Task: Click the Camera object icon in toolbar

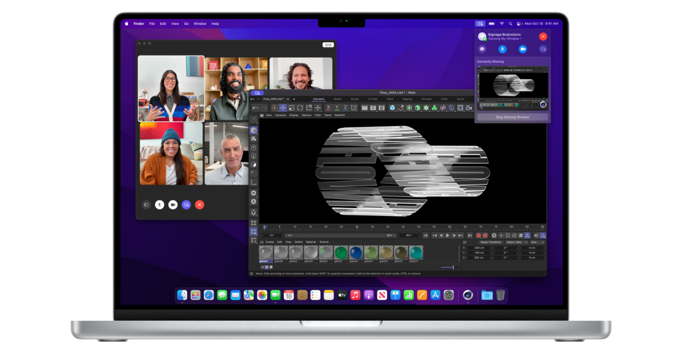Action: (x=469, y=107)
